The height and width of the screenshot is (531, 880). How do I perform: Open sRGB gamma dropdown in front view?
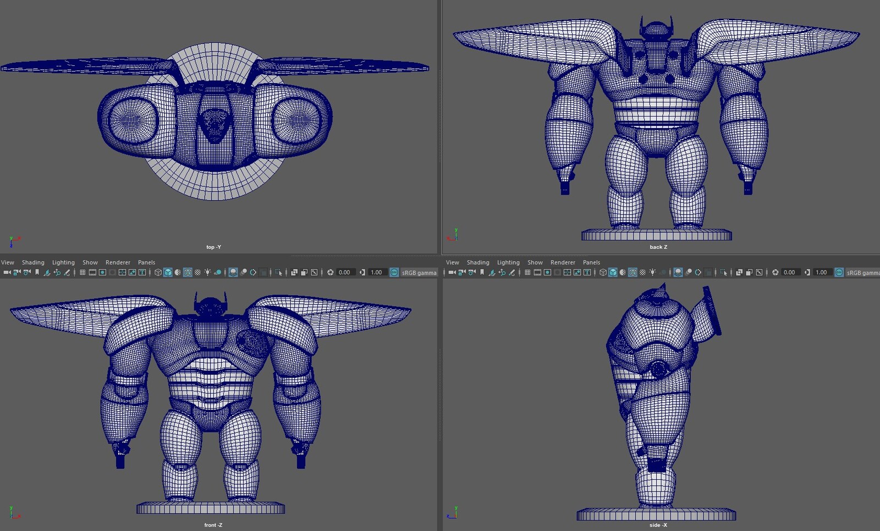(419, 273)
